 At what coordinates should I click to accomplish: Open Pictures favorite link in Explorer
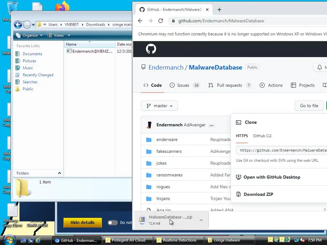[x=29, y=61]
